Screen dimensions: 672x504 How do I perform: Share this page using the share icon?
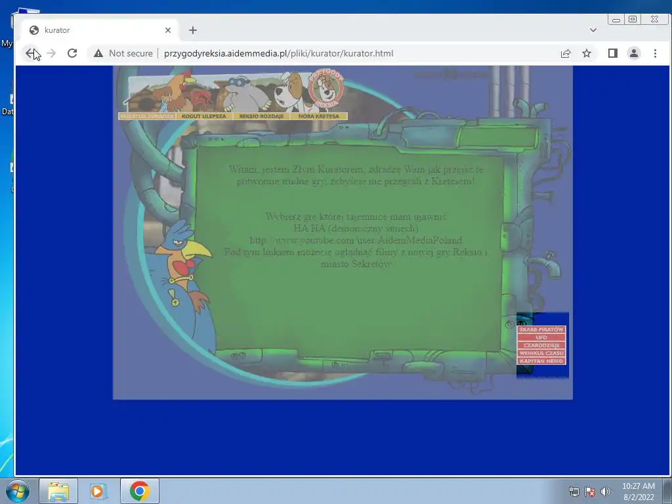pyautogui.click(x=566, y=54)
